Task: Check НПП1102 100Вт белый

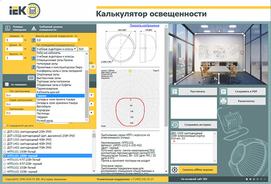Action: 5,168
